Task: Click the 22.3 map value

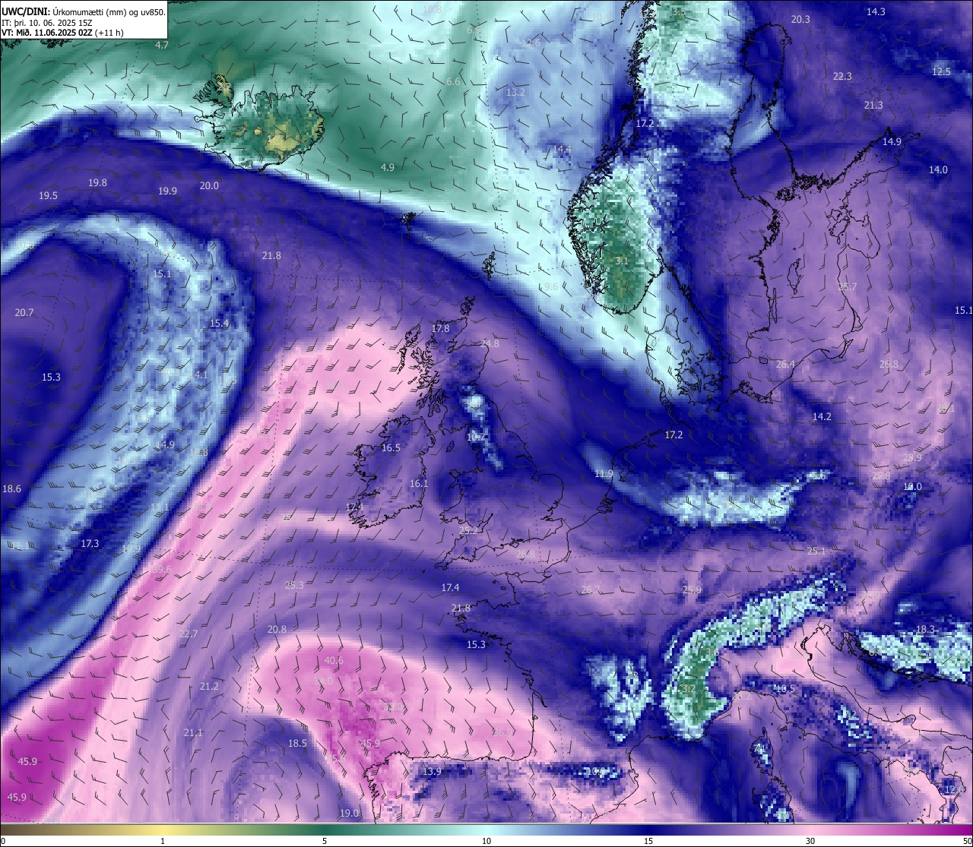Action: pos(842,77)
